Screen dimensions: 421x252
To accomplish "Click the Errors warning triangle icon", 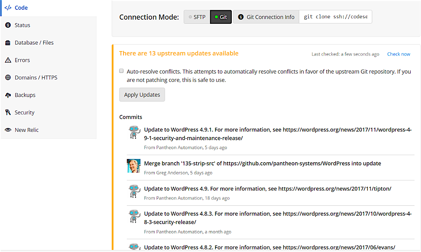I will coord(8,60).
